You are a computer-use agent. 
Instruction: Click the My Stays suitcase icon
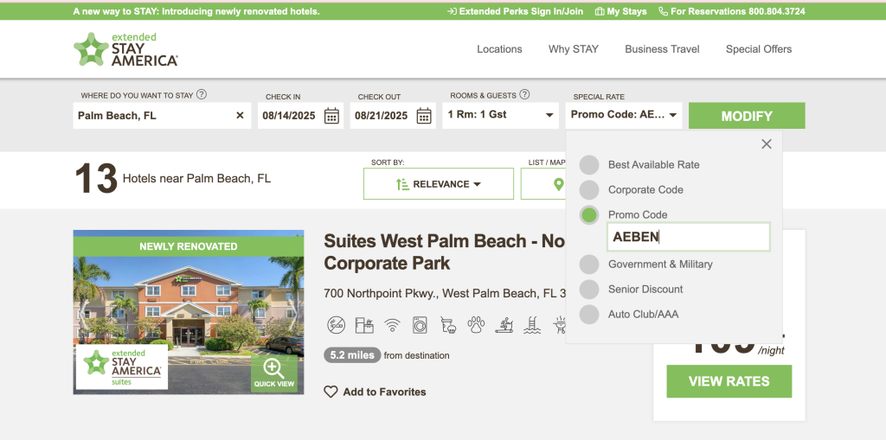coord(600,11)
